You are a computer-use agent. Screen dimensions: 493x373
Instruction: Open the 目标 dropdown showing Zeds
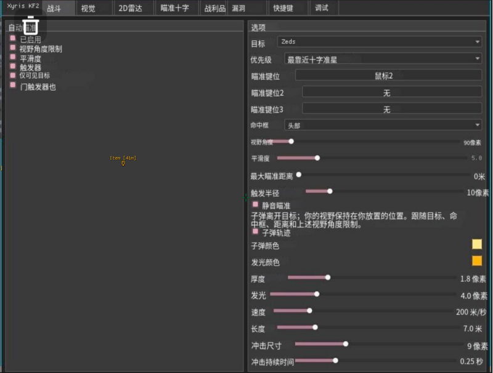click(x=380, y=42)
